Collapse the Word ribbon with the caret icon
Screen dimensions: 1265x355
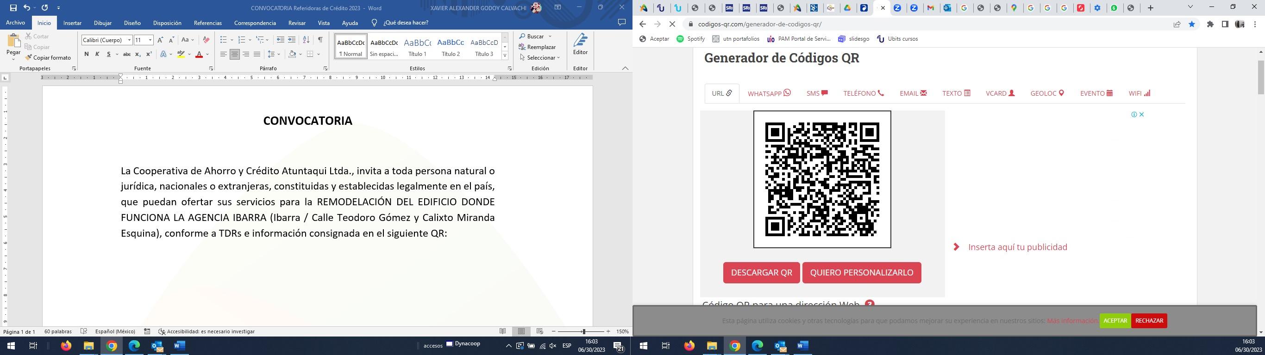[x=625, y=68]
